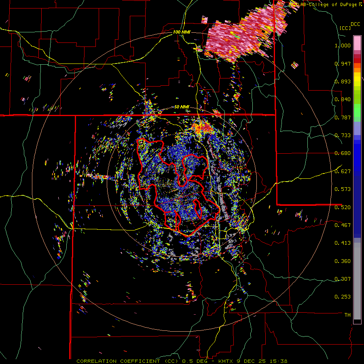Screen dimensions: 364x364
Task: Pick the large gray band of the color bar
Action: 357,281
